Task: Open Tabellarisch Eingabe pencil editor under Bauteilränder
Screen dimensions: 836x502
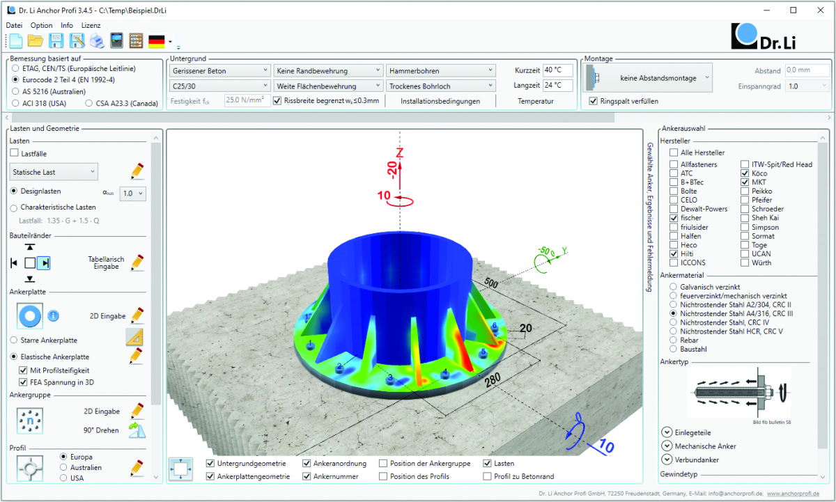Action: tap(137, 262)
